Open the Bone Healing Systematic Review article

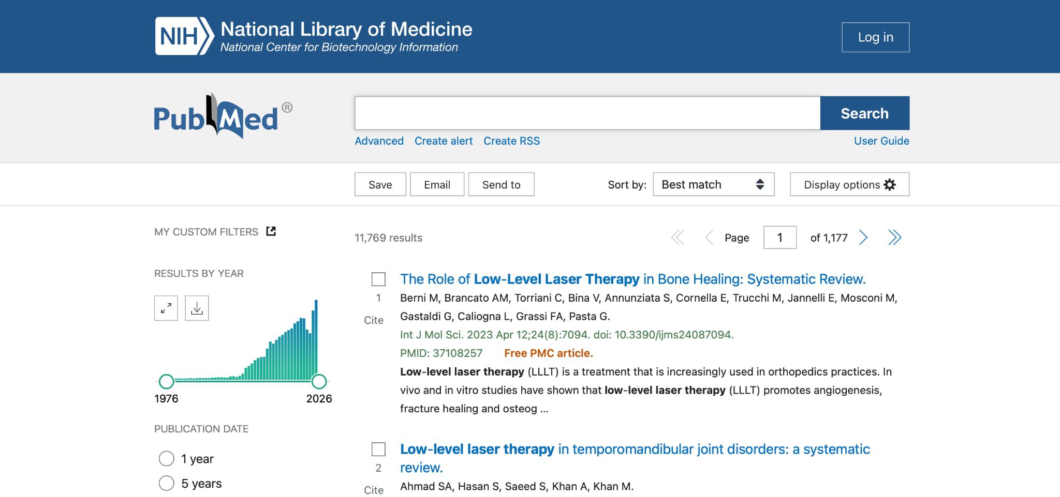(632, 279)
